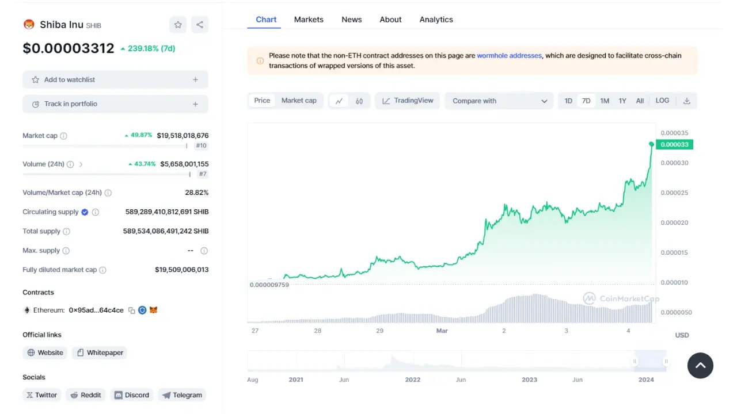
Task: Click the orange notice info icon
Action: pyautogui.click(x=260, y=60)
